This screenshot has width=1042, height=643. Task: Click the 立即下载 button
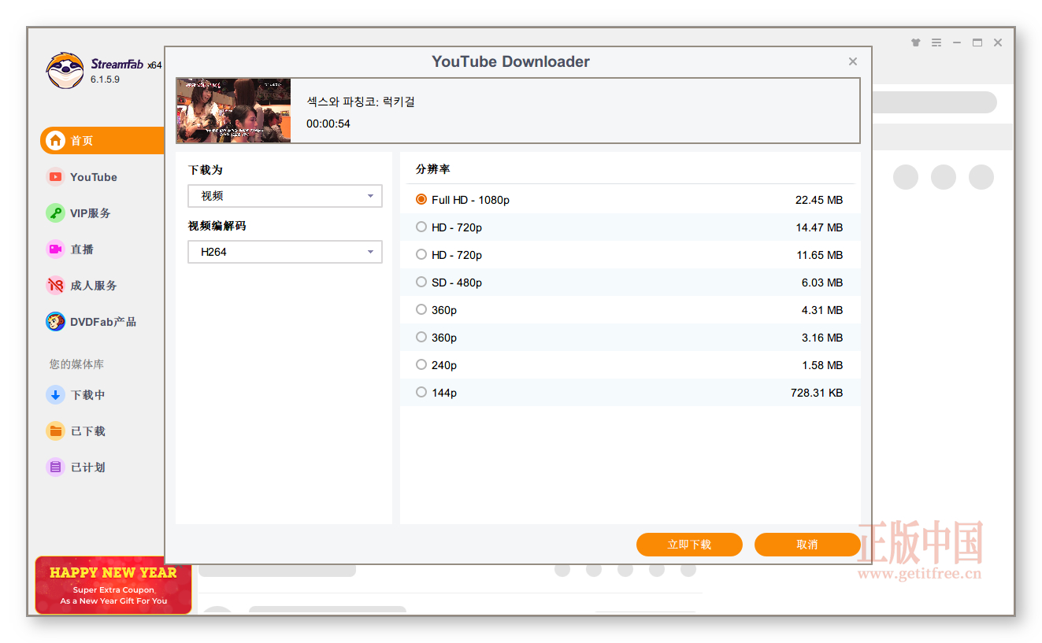point(689,545)
